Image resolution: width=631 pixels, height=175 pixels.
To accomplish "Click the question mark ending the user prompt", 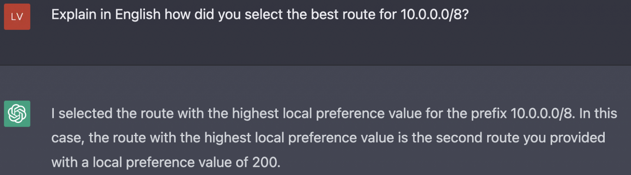I will 464,15.
